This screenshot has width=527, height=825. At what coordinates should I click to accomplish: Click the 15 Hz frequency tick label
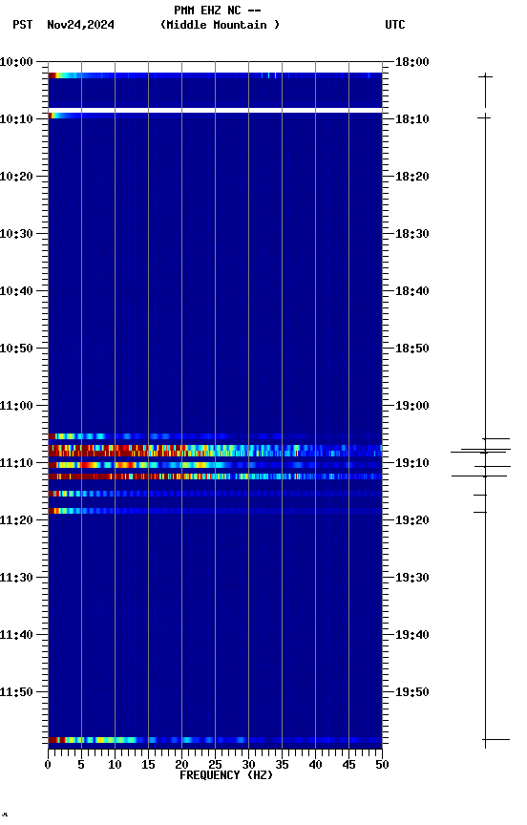pyautogui.click(x=148, y=765)
